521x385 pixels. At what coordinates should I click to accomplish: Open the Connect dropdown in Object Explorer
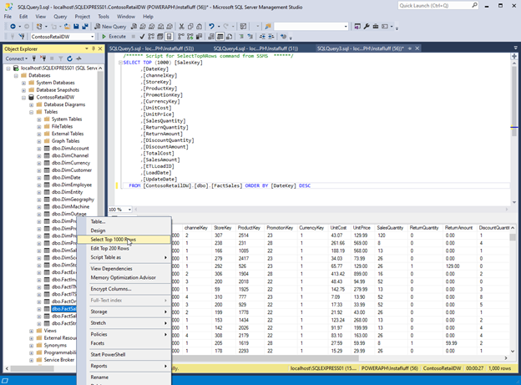[17, 58]
